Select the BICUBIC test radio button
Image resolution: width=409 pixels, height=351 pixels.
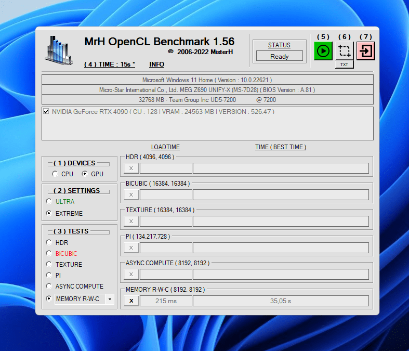click(x=49, y=253)
